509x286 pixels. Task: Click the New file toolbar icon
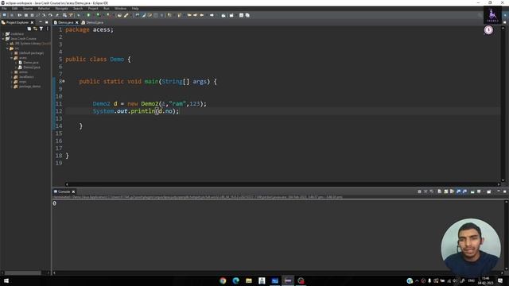pyautogui.click(x=5, y=15)
